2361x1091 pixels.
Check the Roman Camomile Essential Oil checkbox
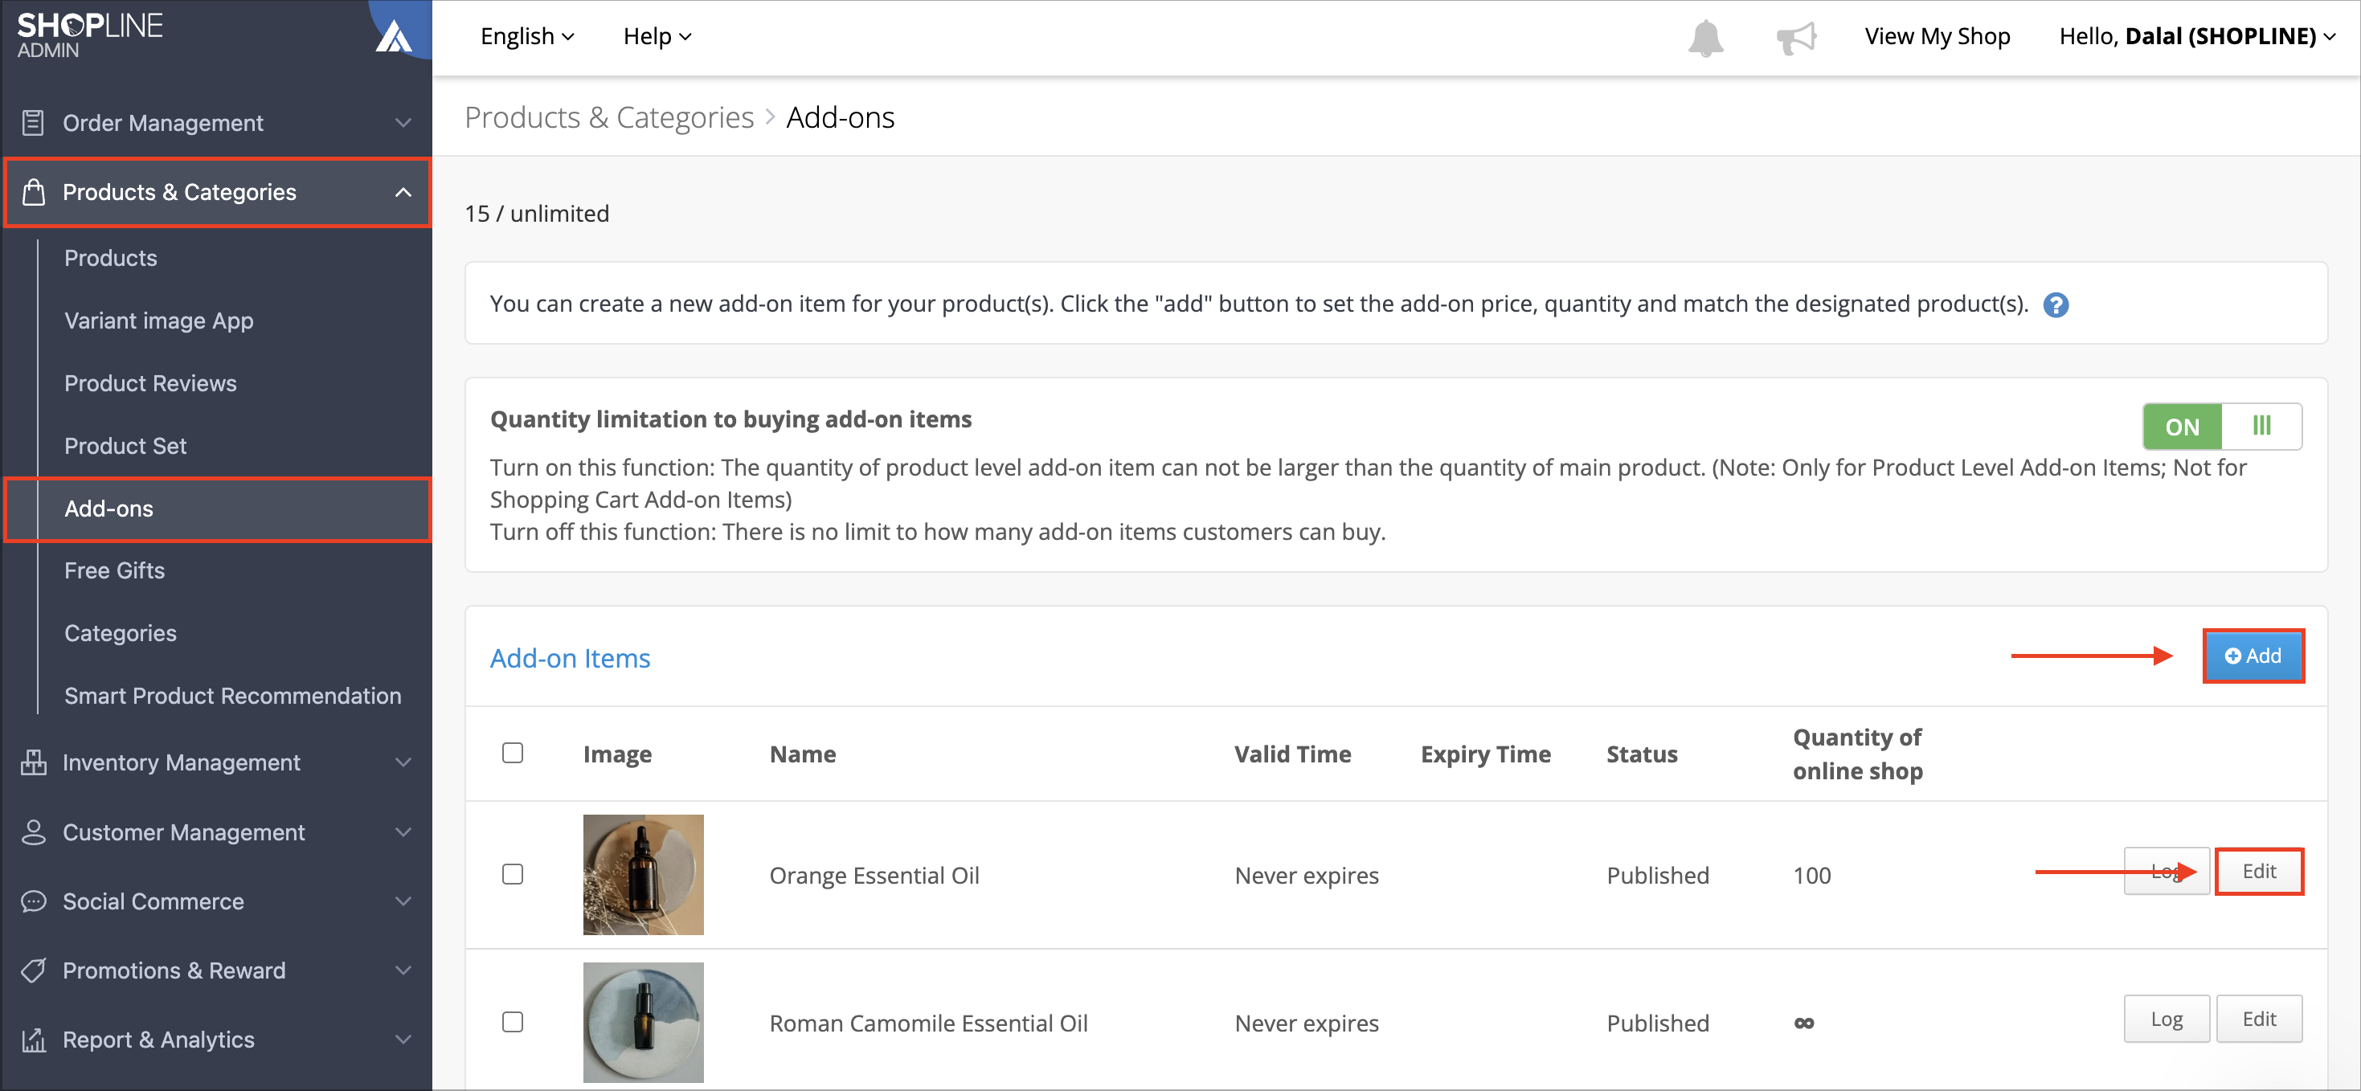coord(513,1021)
